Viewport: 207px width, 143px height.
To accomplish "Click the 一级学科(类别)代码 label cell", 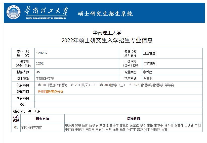I will click(23, 63).
